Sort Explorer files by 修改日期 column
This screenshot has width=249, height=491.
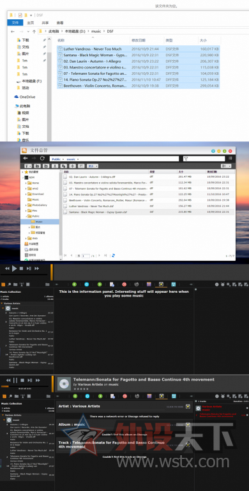tap(139, 40)
